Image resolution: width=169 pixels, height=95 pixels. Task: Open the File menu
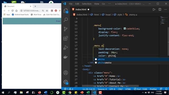71,4
